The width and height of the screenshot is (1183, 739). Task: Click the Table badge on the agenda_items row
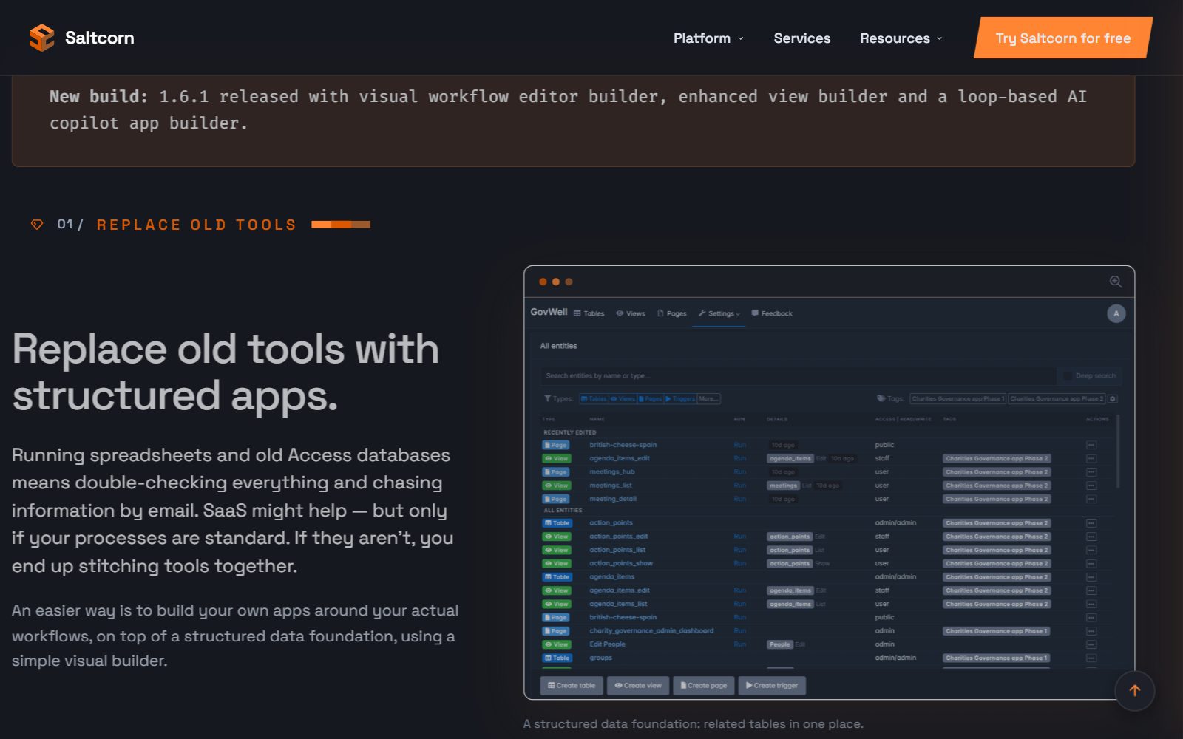pyautogui.click(x=557, y=577)
